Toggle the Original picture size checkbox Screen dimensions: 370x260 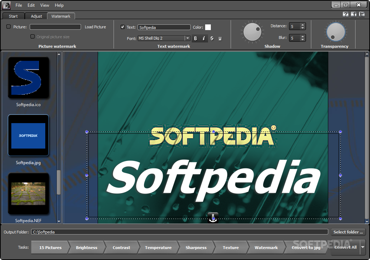tap(33, 36)
